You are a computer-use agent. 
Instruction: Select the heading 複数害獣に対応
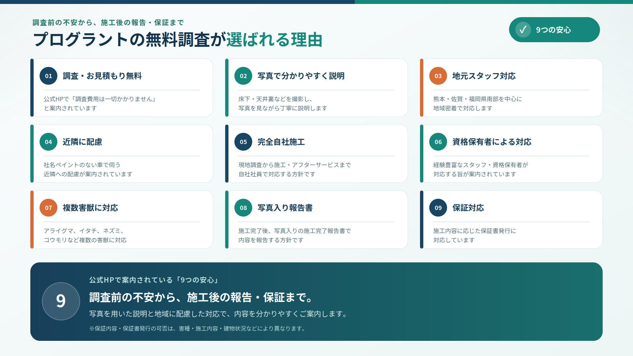[x=90, y=208]
